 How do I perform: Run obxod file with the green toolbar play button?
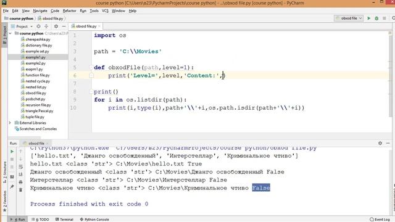coord(369,18)
